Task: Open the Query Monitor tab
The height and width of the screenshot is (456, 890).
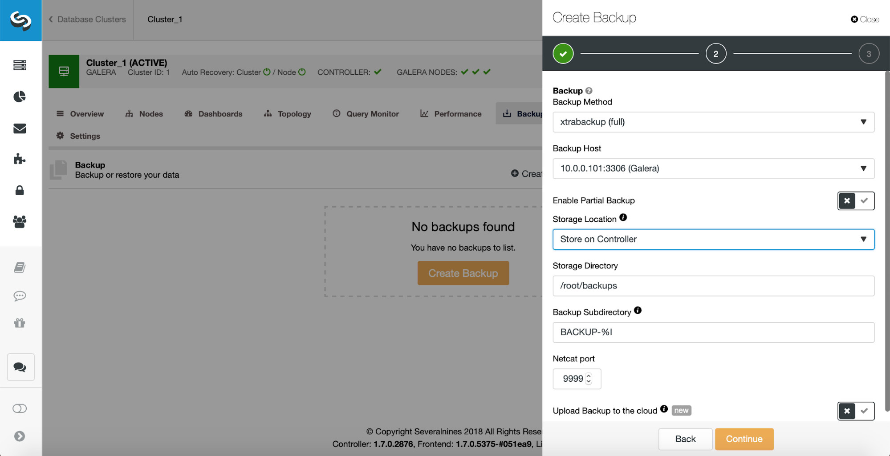Action: (x=366, y=114)
